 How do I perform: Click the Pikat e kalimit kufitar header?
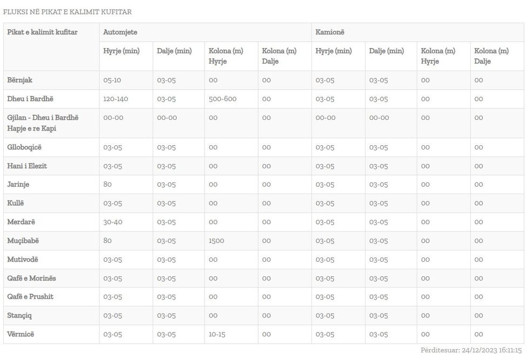point(43,32)
